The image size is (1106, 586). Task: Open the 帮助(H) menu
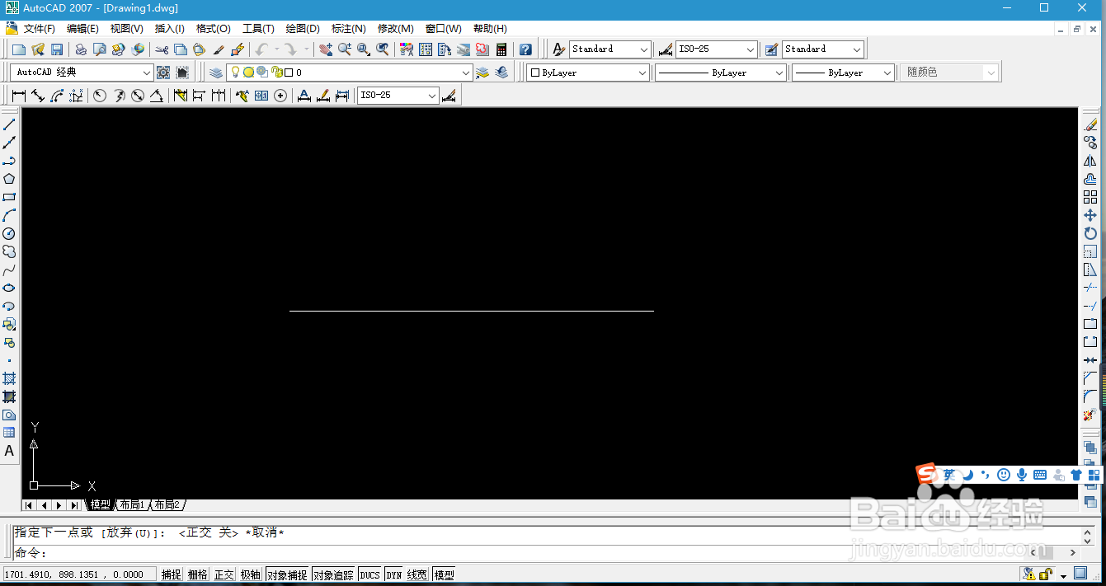tap(490, 29)
